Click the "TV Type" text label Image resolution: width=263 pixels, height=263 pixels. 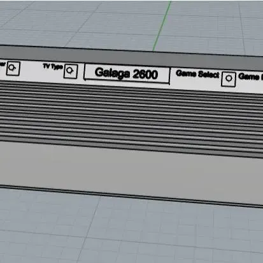53,66
